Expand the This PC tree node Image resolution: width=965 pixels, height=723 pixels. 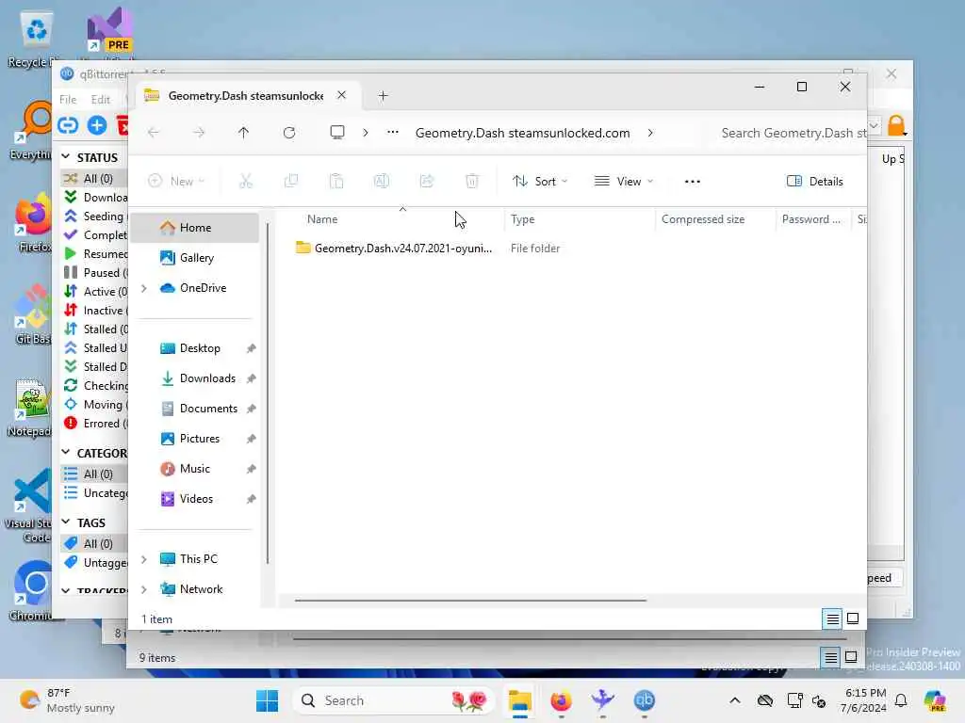click(x=144, y=559)
